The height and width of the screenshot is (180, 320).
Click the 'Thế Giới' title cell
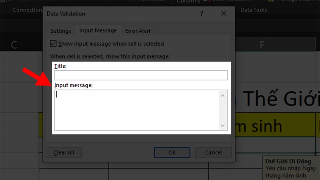click(278, 98)
